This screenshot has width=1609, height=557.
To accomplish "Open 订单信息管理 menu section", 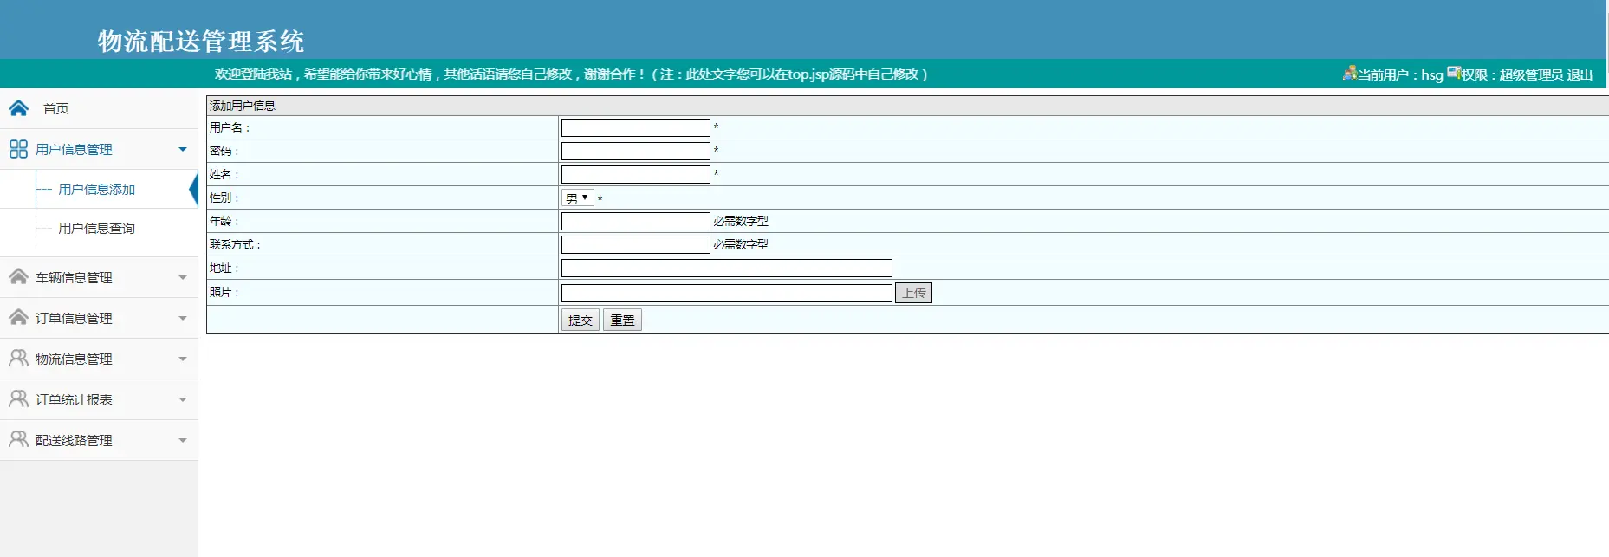I will 99,318.
